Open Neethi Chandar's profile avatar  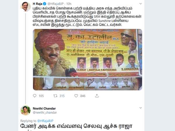(26, 110)
